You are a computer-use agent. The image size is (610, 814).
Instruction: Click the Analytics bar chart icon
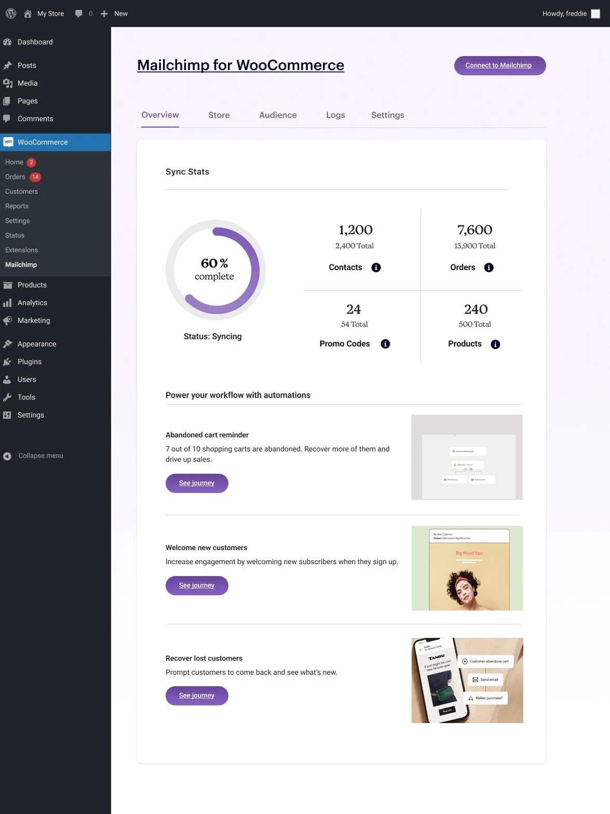[7, 303]
